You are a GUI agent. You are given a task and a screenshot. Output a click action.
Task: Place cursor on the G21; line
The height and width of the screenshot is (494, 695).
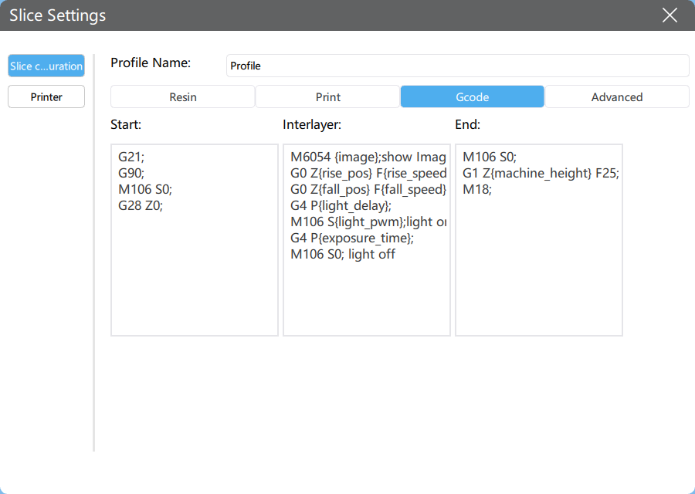[131, 157]
